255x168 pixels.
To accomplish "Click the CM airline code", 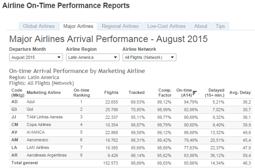I will 15,125.
